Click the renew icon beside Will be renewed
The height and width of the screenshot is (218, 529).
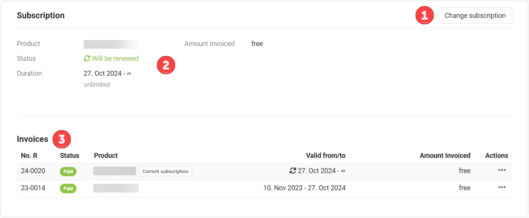87,59
